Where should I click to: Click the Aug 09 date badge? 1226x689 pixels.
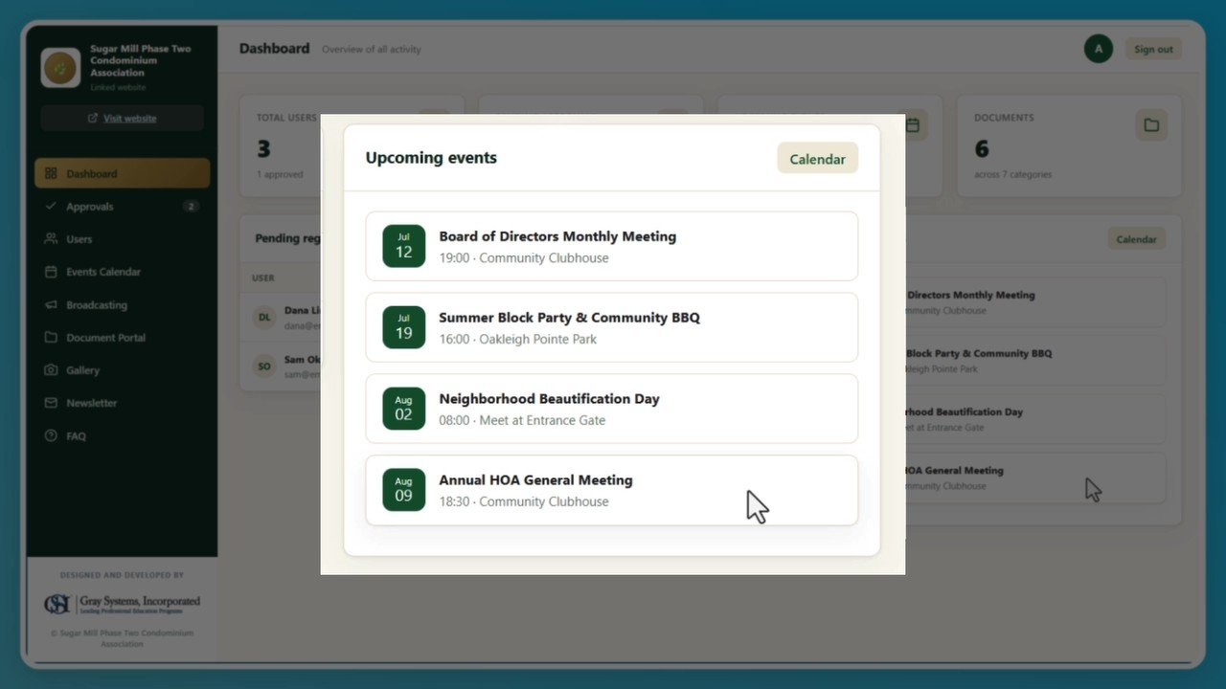click(x=403, y=490)
